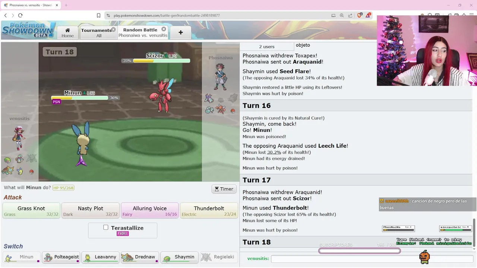This screenshot has height=268, width=477.
Task: Click the address bar URL
Action: [x=167, y=15]
